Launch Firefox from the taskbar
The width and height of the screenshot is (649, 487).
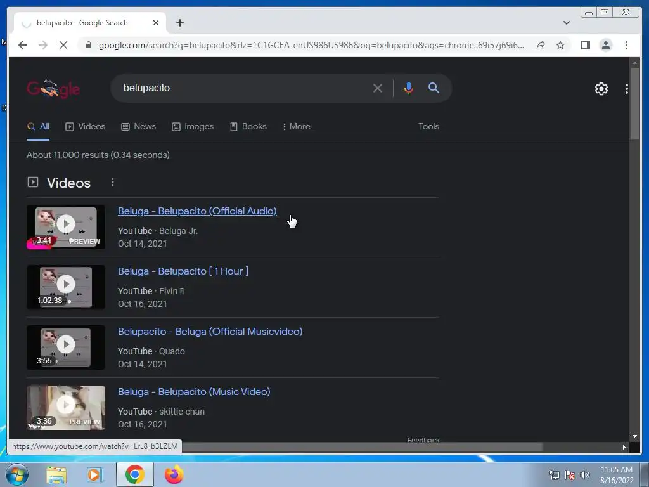174,474
